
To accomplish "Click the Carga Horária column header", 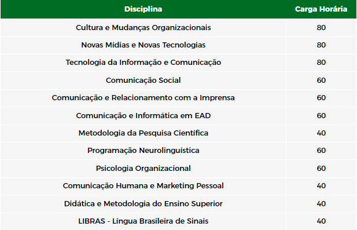I will coord(321,9).
